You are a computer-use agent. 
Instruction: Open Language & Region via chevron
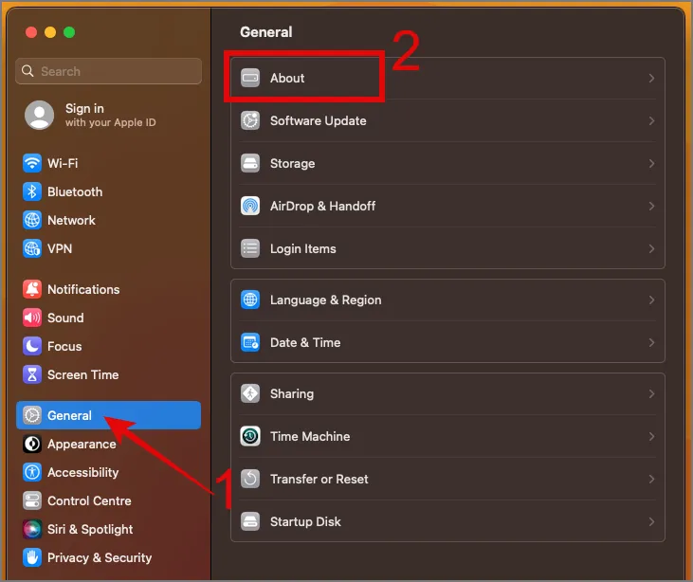tap(651, 300)
